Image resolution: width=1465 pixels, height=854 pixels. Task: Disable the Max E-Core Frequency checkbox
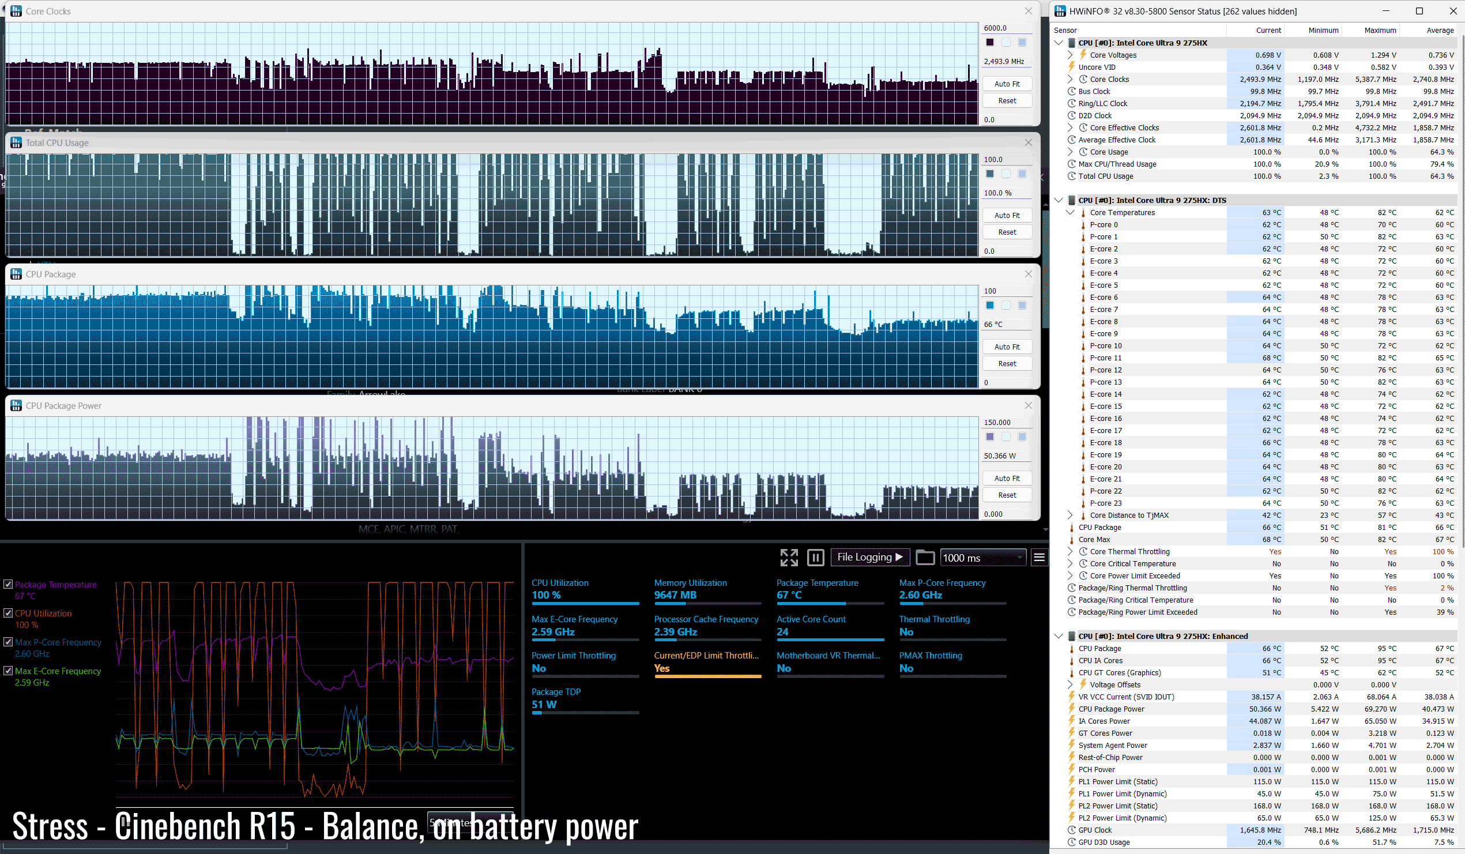pyautogui.click(x=8, y=670)
